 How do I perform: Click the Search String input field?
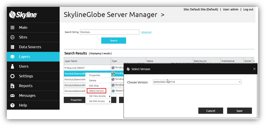(109, 32)
